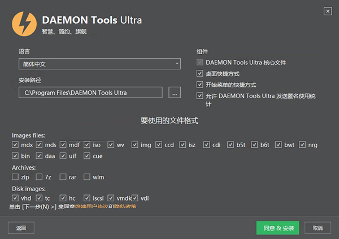Viewport: 339px width, 239px height.
Task: Enable the wim archive format
Action: [x=87, y=177]
